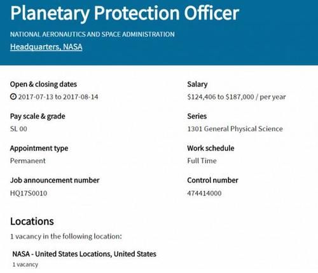Select the 2017-07-13 to 2017-08-14 date range
Viewport: 318px width, 273px height.
coord(58,97)
